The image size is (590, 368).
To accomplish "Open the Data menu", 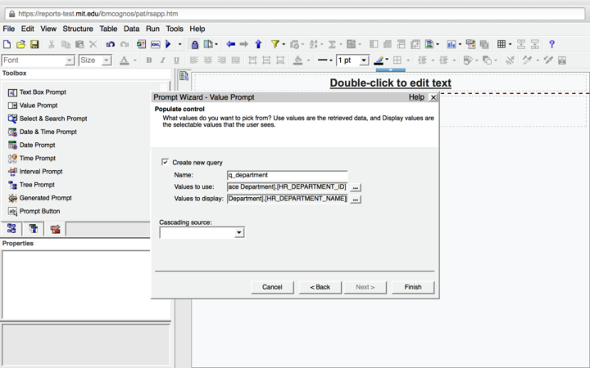I will [131, 29].
